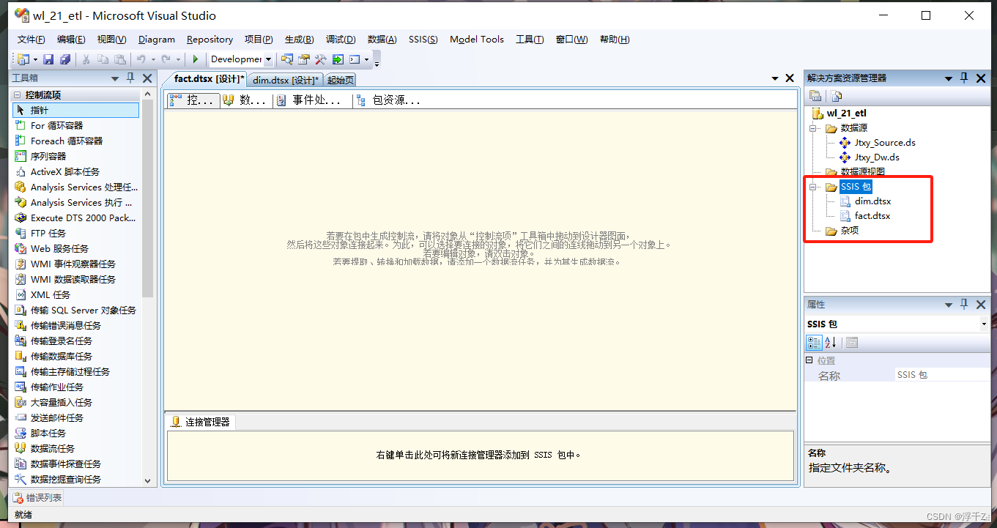Click the Cut scissors icon
Screen dimensions: 997x528
tap(86, 59)
